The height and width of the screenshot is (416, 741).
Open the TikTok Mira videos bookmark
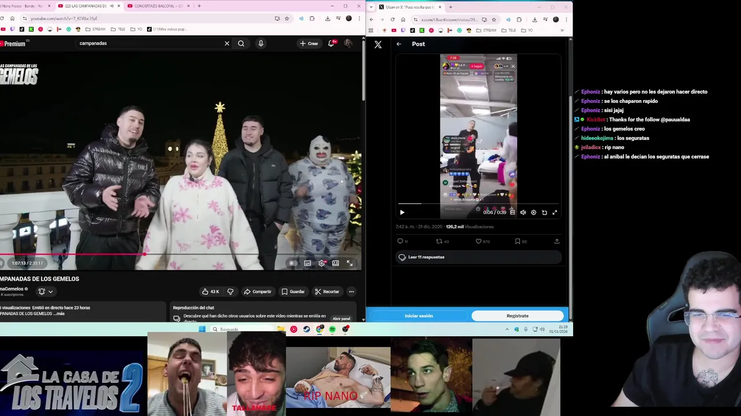[x=167, y=29]
